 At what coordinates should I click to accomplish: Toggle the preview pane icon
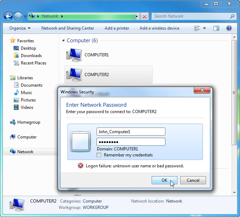(216, 28)
